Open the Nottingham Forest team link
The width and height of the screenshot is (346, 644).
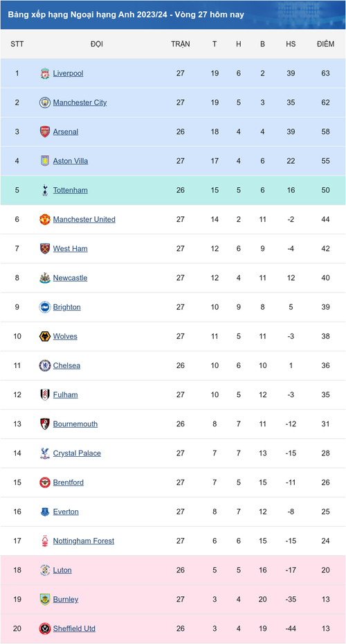click(x=84, y=541)
